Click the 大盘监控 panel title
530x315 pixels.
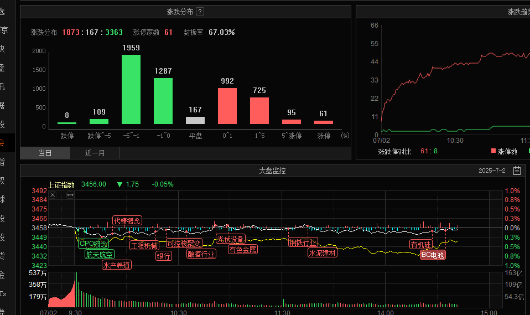pos(272,171)
